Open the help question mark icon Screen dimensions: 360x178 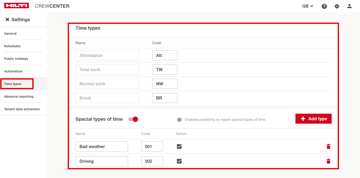point(324,6)
